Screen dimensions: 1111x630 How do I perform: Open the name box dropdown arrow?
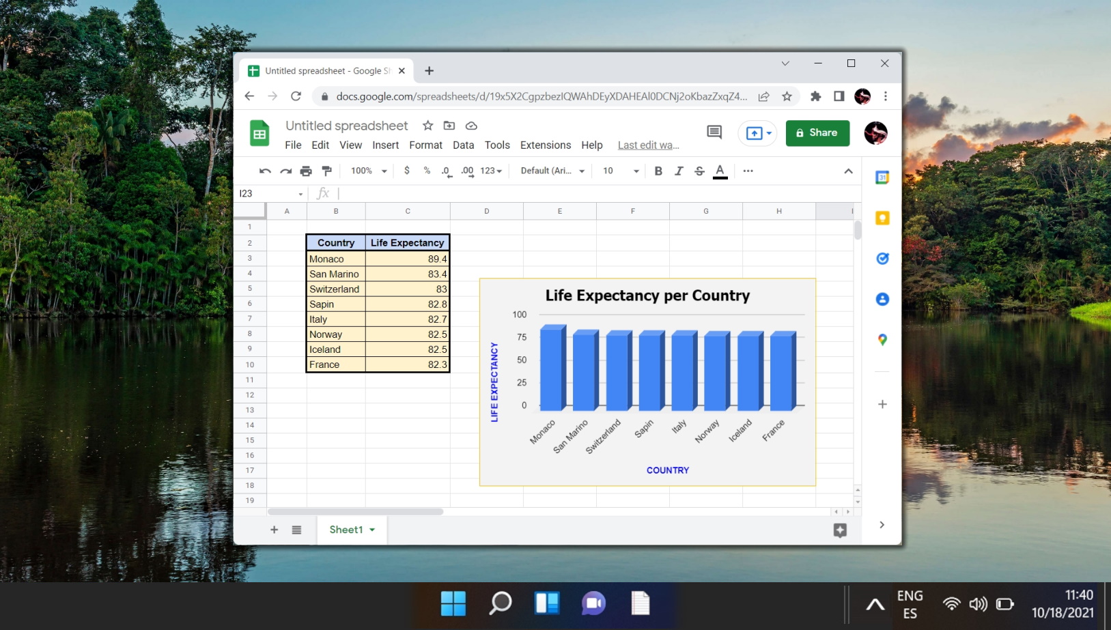pyautogui.click(x=300, y=194)
